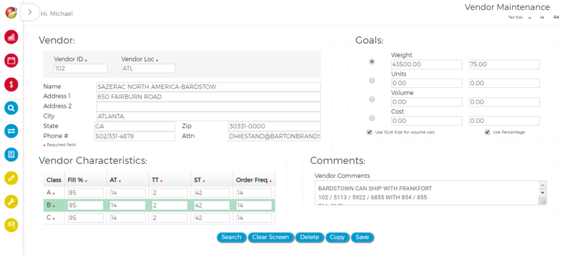Screen dimensions: 565x255
Task: Click the Vendor ID input field
Action: [x=81, y=68]
